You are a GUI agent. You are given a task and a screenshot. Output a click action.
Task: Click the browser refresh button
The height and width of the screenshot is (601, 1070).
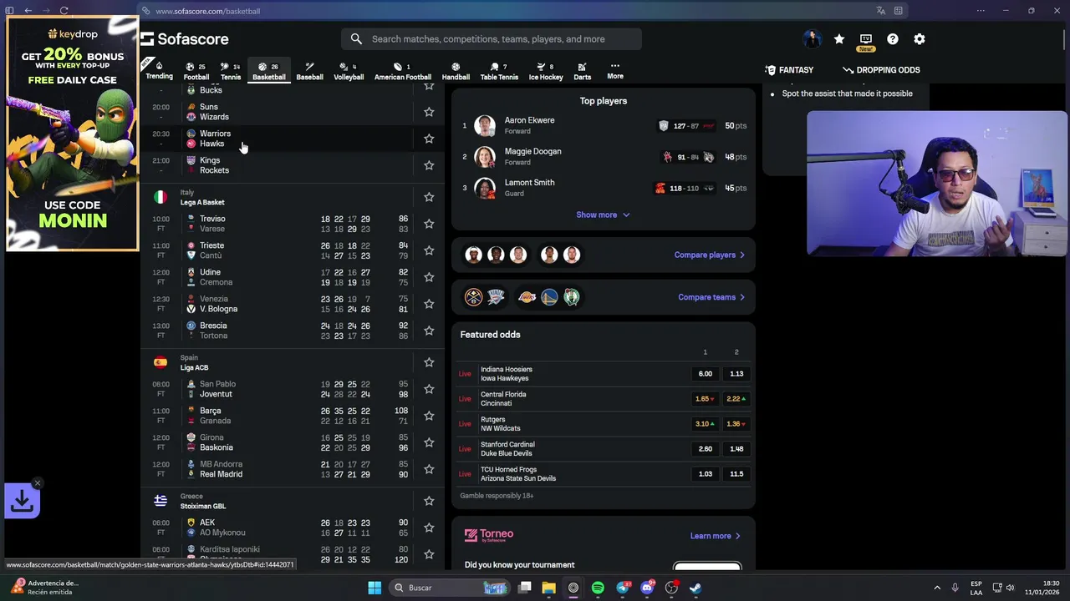coord(64,11)
